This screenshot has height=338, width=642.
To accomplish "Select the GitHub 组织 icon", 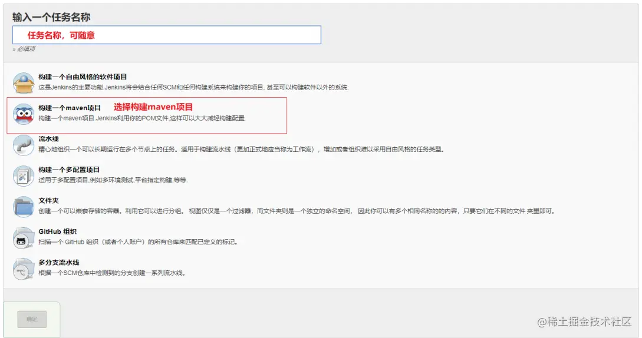I will tap(24, 238).
